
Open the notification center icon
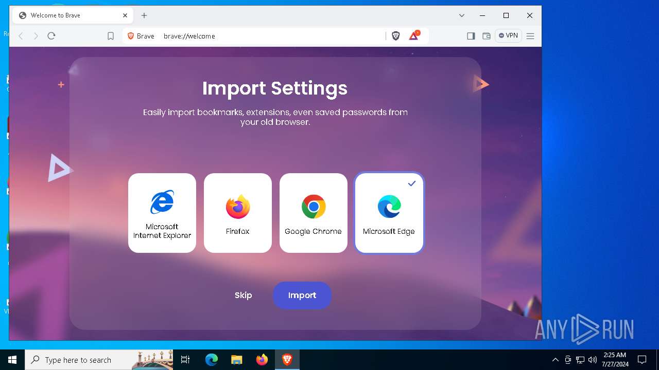(642, 360)
